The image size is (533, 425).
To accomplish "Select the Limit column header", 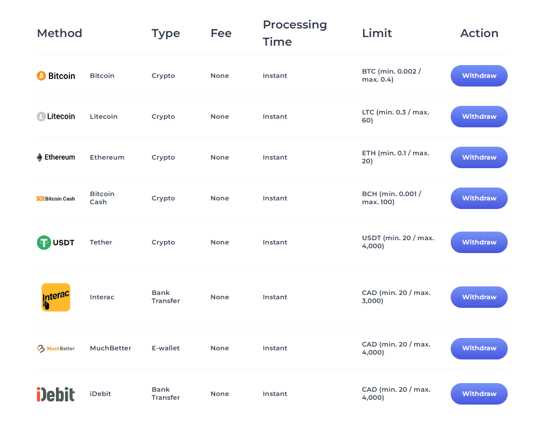I will point(376,33).
